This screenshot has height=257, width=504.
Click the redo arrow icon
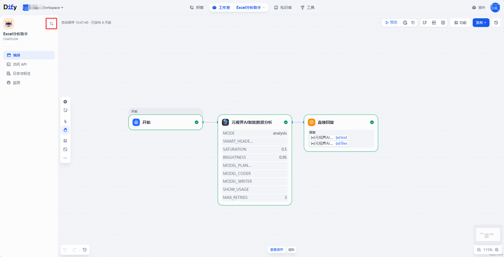(74, 250)
